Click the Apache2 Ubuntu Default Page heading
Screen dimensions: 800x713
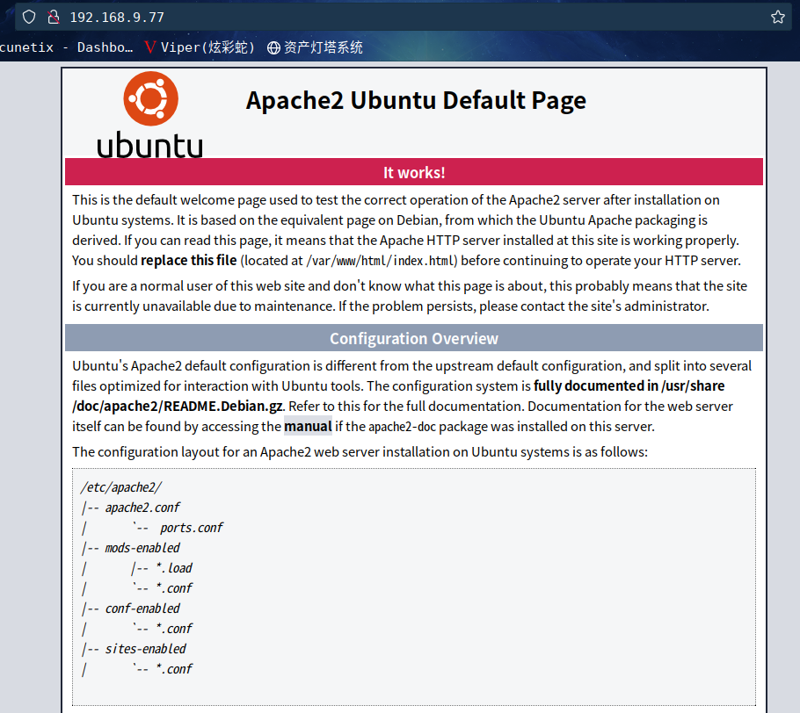(x=416, y=100)
